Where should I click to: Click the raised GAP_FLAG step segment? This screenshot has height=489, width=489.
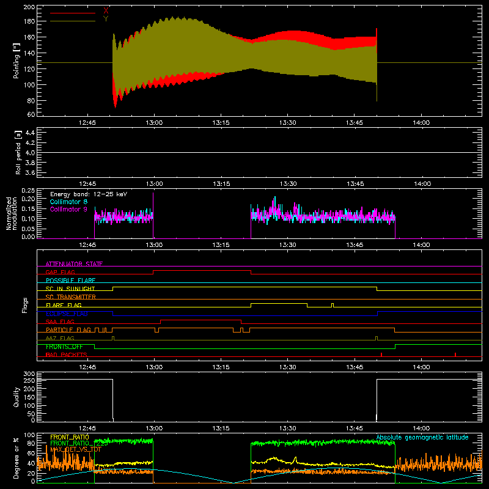(x=202, y=270)
